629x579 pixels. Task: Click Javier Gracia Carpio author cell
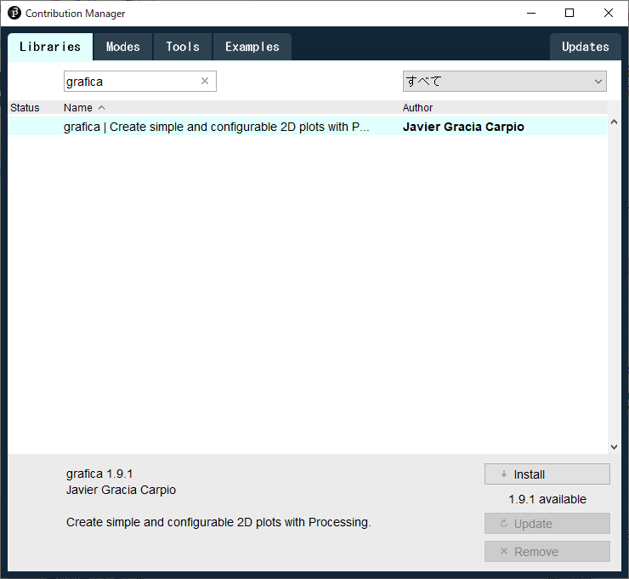[x=463, y=127]
